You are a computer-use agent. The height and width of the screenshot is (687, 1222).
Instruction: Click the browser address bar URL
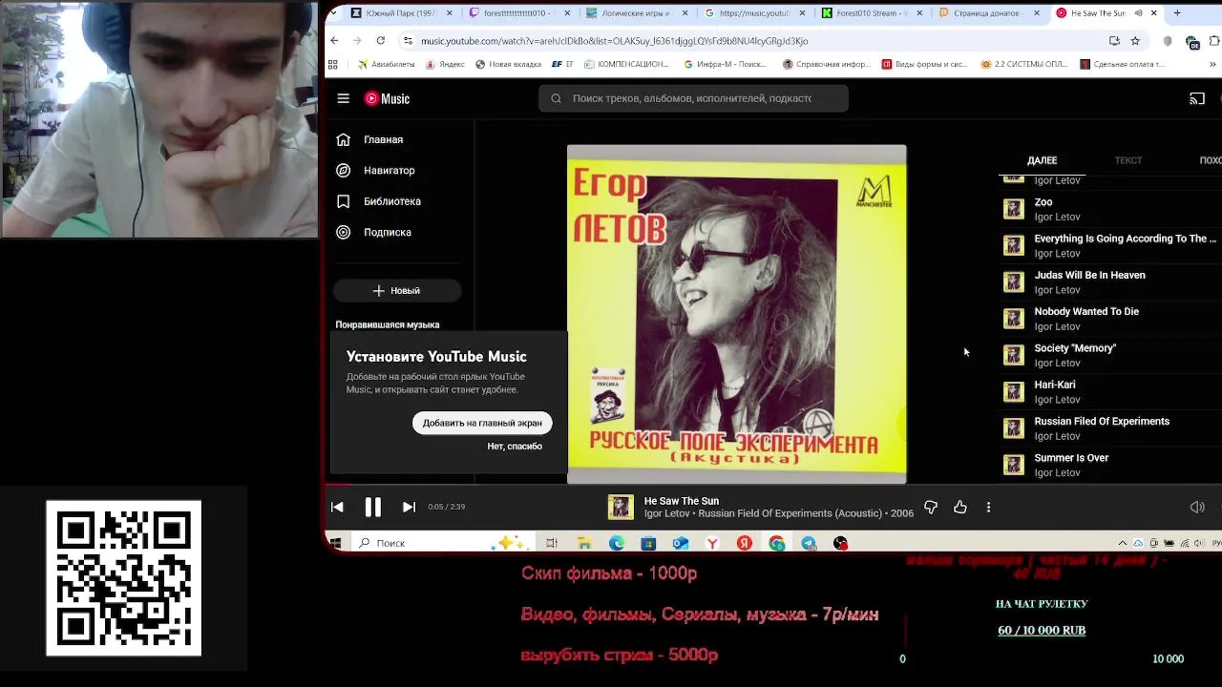pyautogui.click(x=615, y=41)
